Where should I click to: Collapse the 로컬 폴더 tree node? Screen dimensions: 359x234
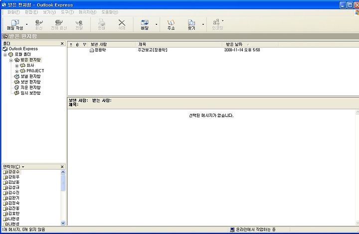click(x=5, y=55)
